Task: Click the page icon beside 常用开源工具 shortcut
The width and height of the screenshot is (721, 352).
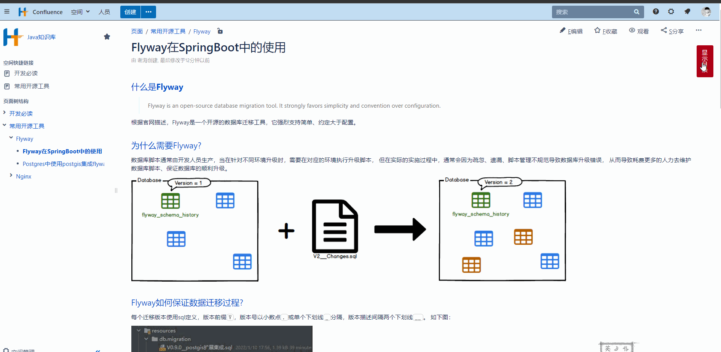Action: 7,86
